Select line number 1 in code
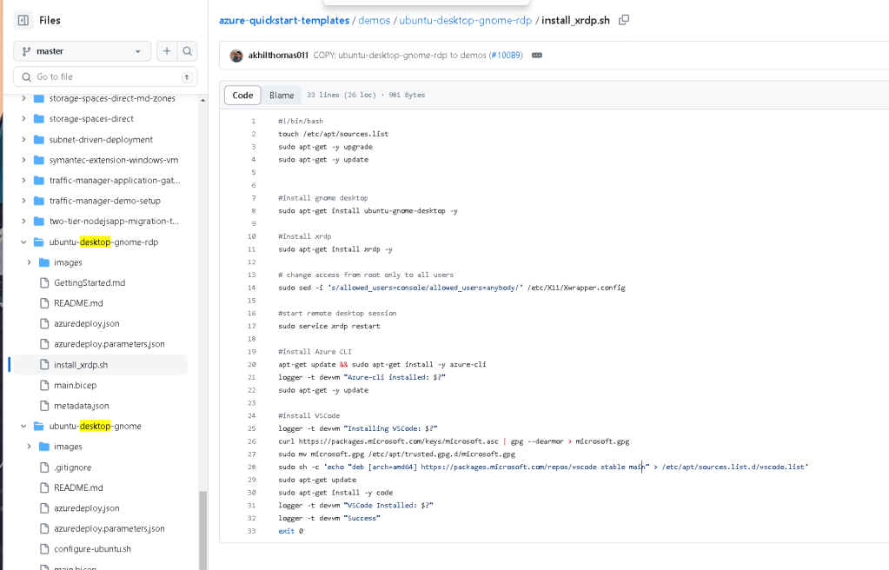Viewport: 889px width, 570px height. tap(254, 121)
